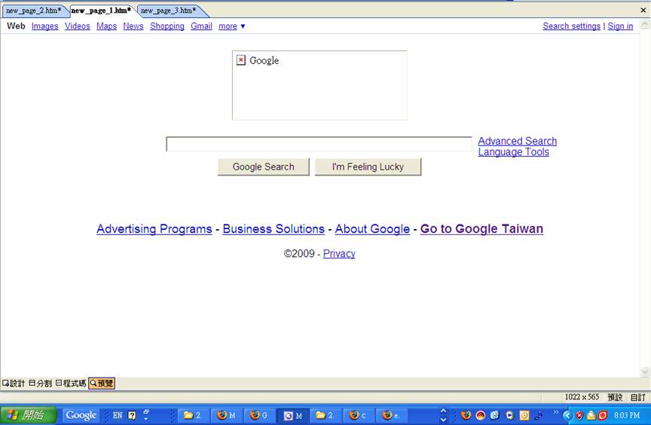
Task: Click the Google Search button
Action: click(x=263, y=167)
